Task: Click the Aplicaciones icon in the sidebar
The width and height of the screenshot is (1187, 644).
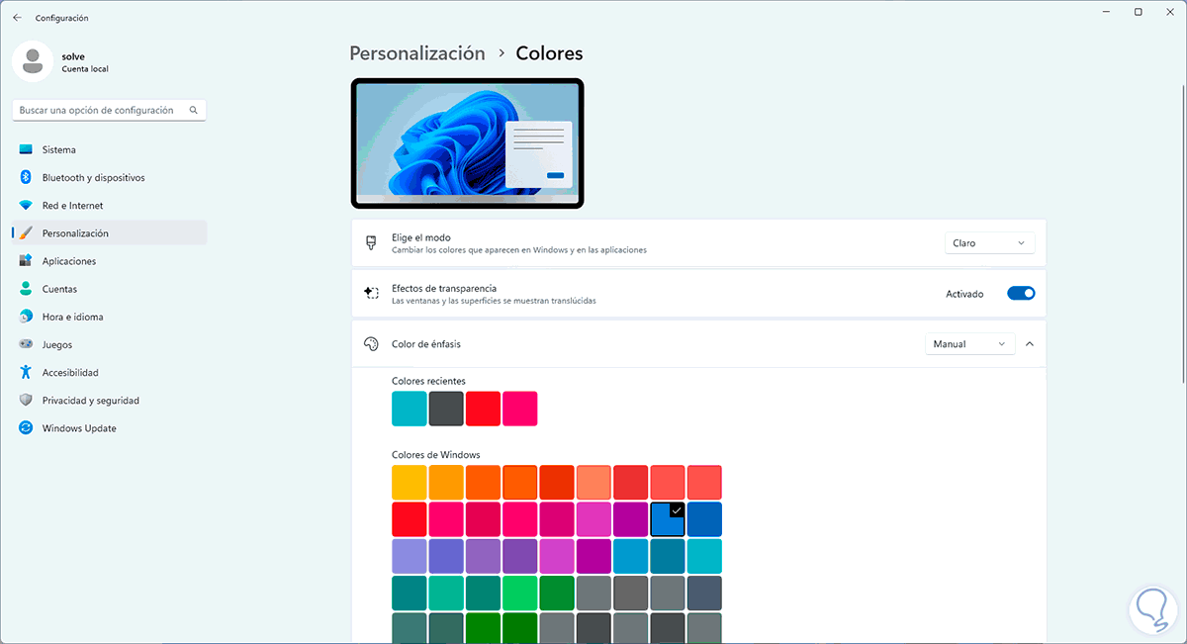Action: tap(26, 261)
